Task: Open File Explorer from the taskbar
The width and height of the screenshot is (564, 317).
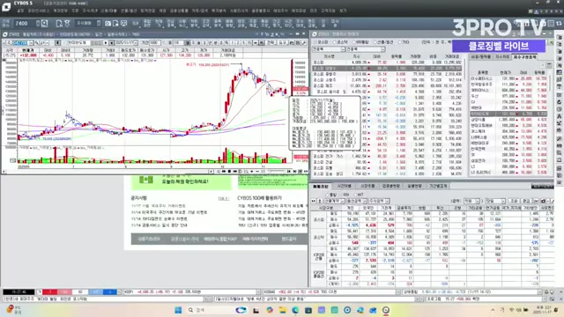Action: [282, 310]
